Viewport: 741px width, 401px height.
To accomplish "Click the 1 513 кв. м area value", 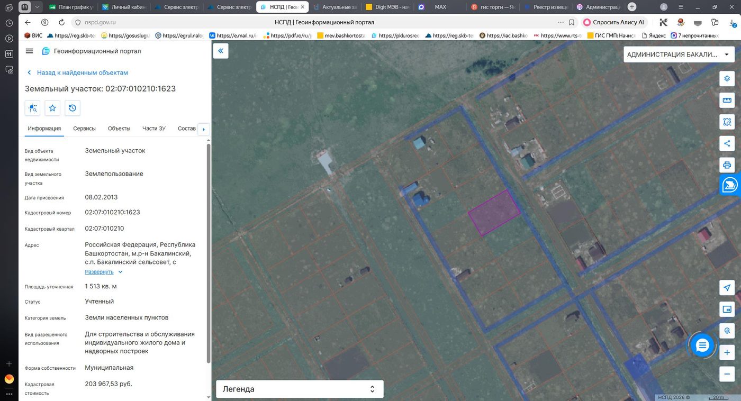I will pyautogui.click(x=101, y=286).
